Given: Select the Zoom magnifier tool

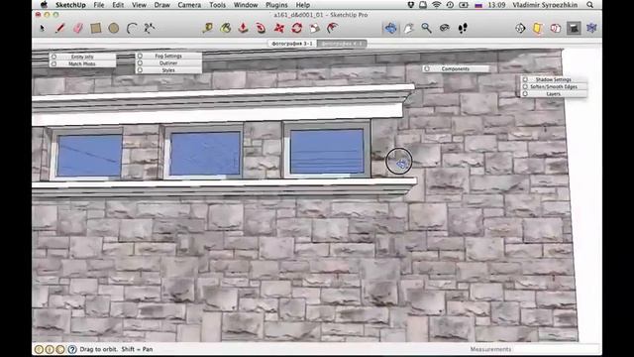Looking at the screenshot, I should 427,28.
